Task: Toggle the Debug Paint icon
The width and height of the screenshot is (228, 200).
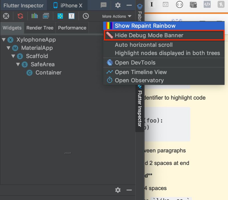Action: (60, 16)
